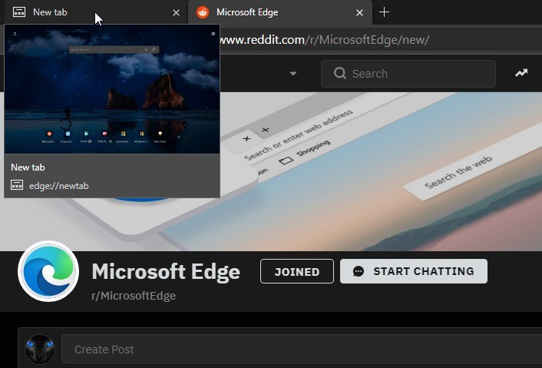Click the Reddit favicon on the Microsoft Edge tab

point(203,12)
